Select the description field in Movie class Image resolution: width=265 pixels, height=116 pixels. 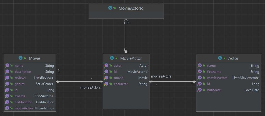(23, 72)
